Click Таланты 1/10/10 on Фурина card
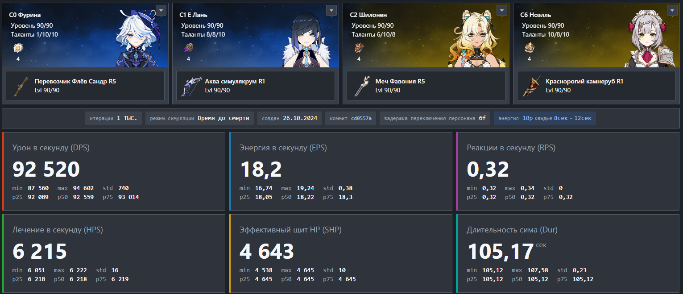 34,34
